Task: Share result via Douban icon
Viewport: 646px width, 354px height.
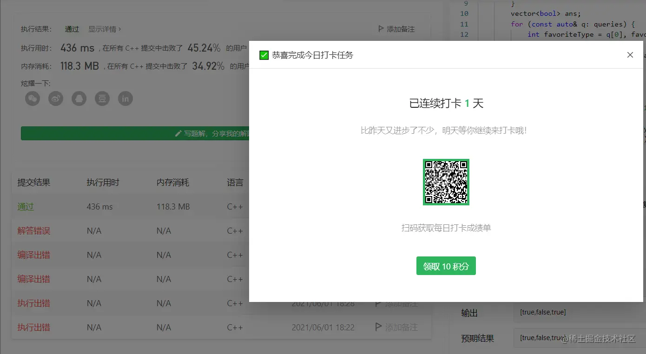Action: point(102,98)
